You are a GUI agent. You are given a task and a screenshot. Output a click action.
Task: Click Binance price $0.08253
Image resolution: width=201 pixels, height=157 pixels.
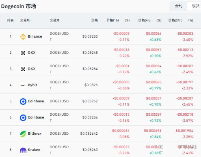90,36
